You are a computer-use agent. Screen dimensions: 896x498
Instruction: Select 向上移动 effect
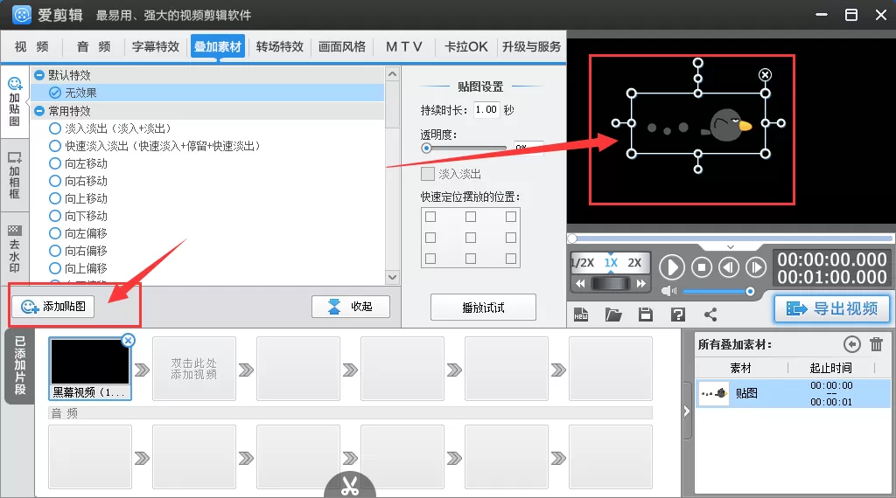(78, 198)
